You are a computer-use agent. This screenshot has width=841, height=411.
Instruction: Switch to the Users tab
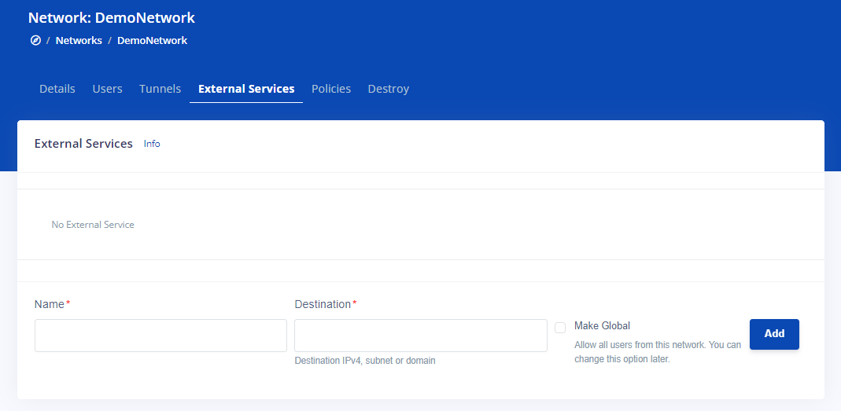(107, 89)
